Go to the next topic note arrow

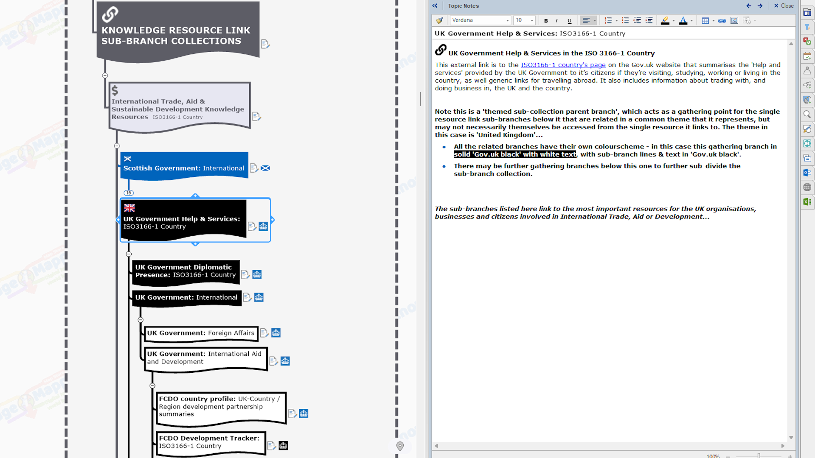coord(760,6)
